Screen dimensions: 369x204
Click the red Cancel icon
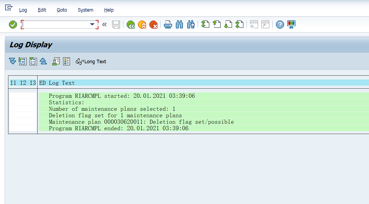pos(153,25)
